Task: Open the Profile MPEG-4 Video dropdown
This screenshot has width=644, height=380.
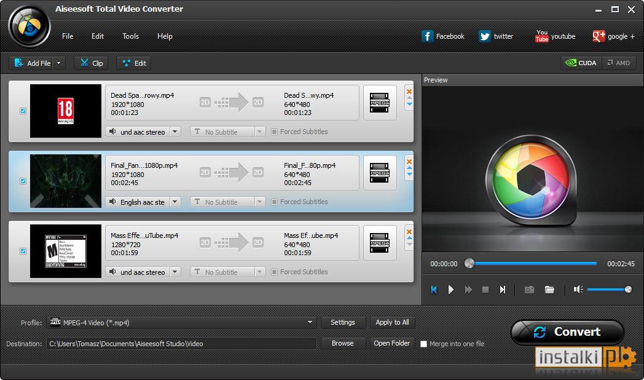Action: pos(181,322)
